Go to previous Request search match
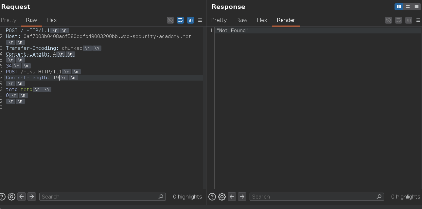This screenshot has width=422, height=209. point(22,197)
